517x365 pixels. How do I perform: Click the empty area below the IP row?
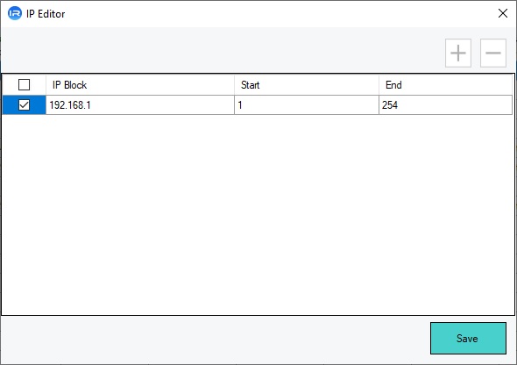pos(257,214)
